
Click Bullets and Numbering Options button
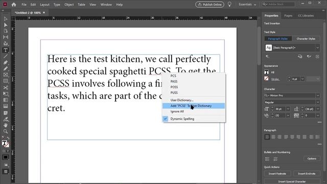(312, 158)
